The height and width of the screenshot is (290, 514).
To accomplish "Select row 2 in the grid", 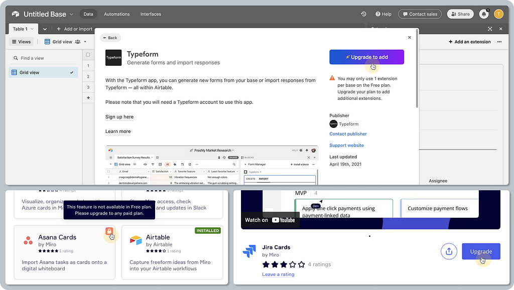I will point(88,76).
